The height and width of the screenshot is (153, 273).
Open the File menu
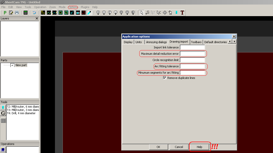[3, 7]
